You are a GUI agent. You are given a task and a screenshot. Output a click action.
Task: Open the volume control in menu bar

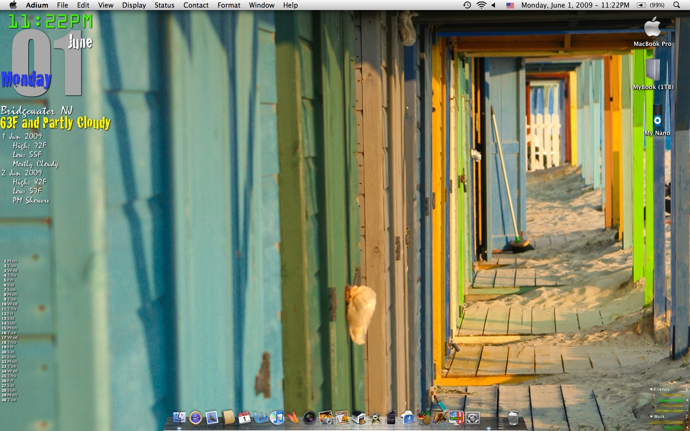click(x=494, y=5)
